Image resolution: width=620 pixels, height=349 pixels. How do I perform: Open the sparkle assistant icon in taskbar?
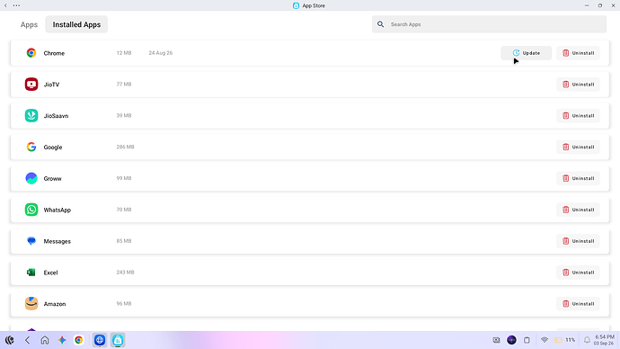[x=62, y=340]
